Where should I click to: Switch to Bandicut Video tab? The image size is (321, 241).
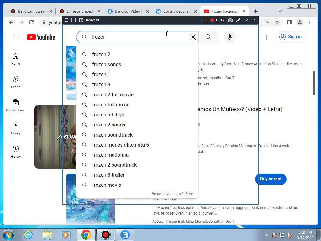125,11
